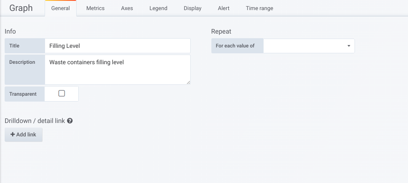Click the 'Graph' panel type heading
This screenshot has height=183, width=408.
pos(21,8)
